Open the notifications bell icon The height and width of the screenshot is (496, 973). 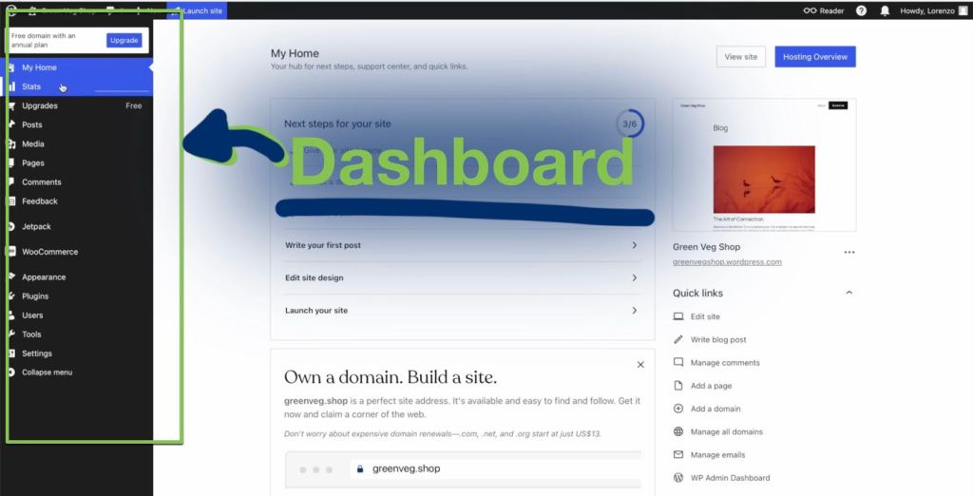point(886,10)
